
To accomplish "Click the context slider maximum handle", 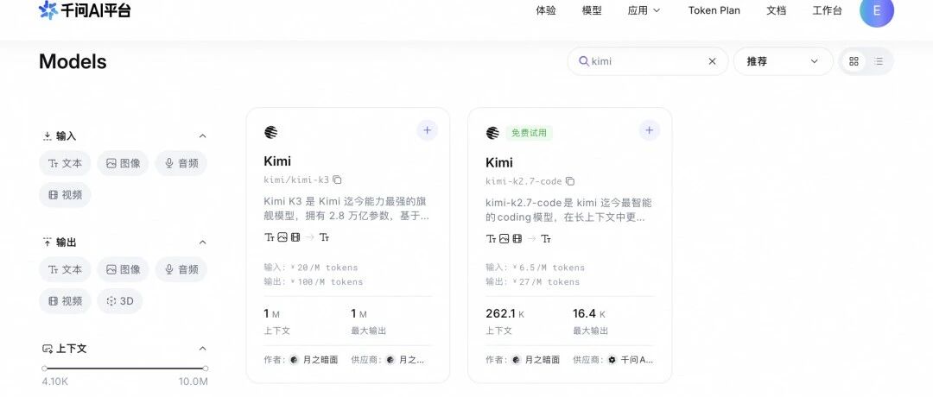I will click(206, 369).
